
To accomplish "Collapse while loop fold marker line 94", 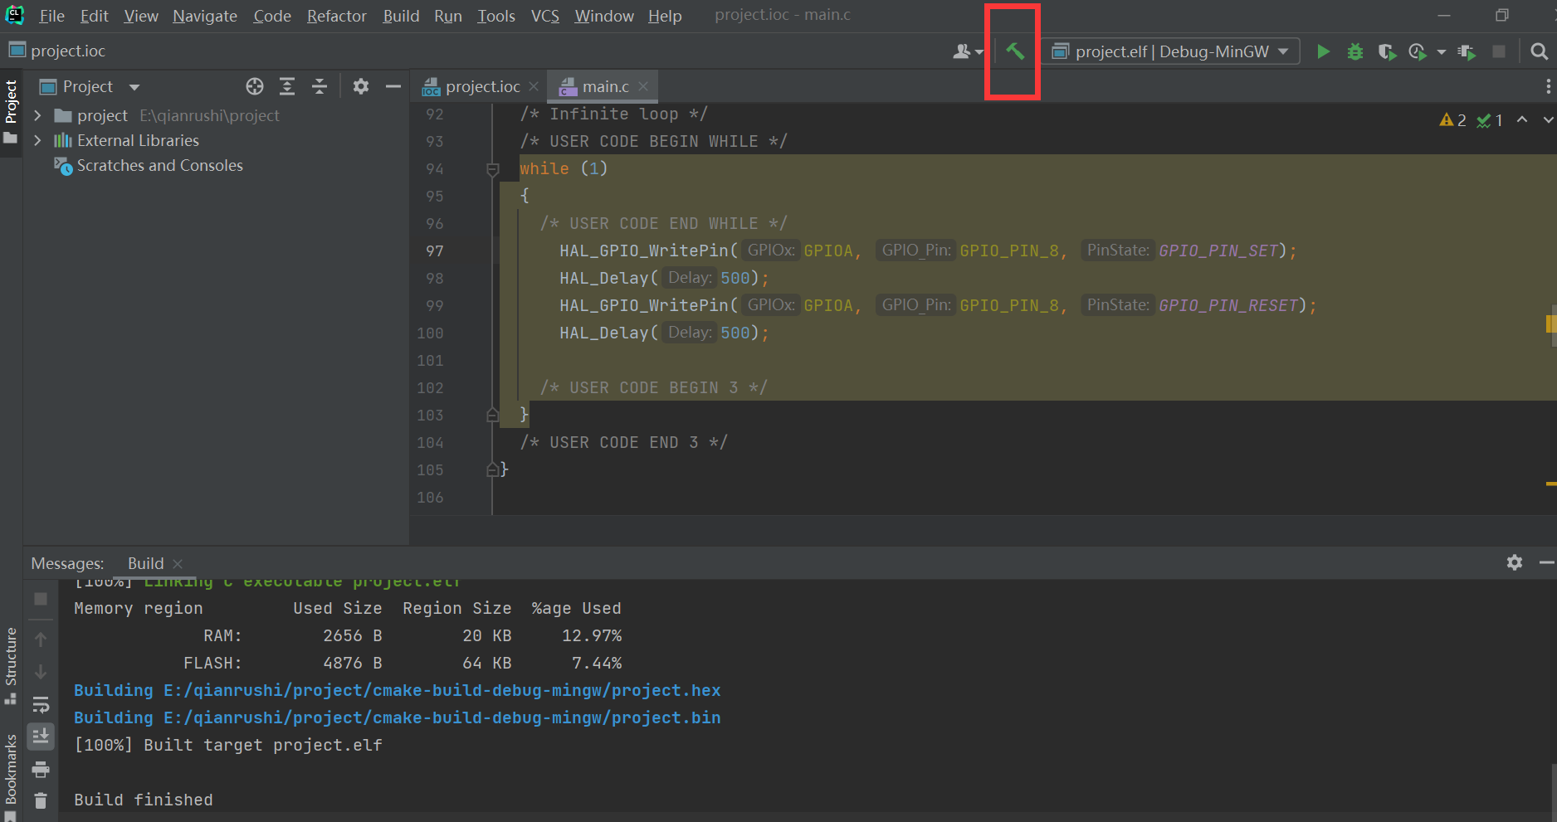I will pos(492,169).
